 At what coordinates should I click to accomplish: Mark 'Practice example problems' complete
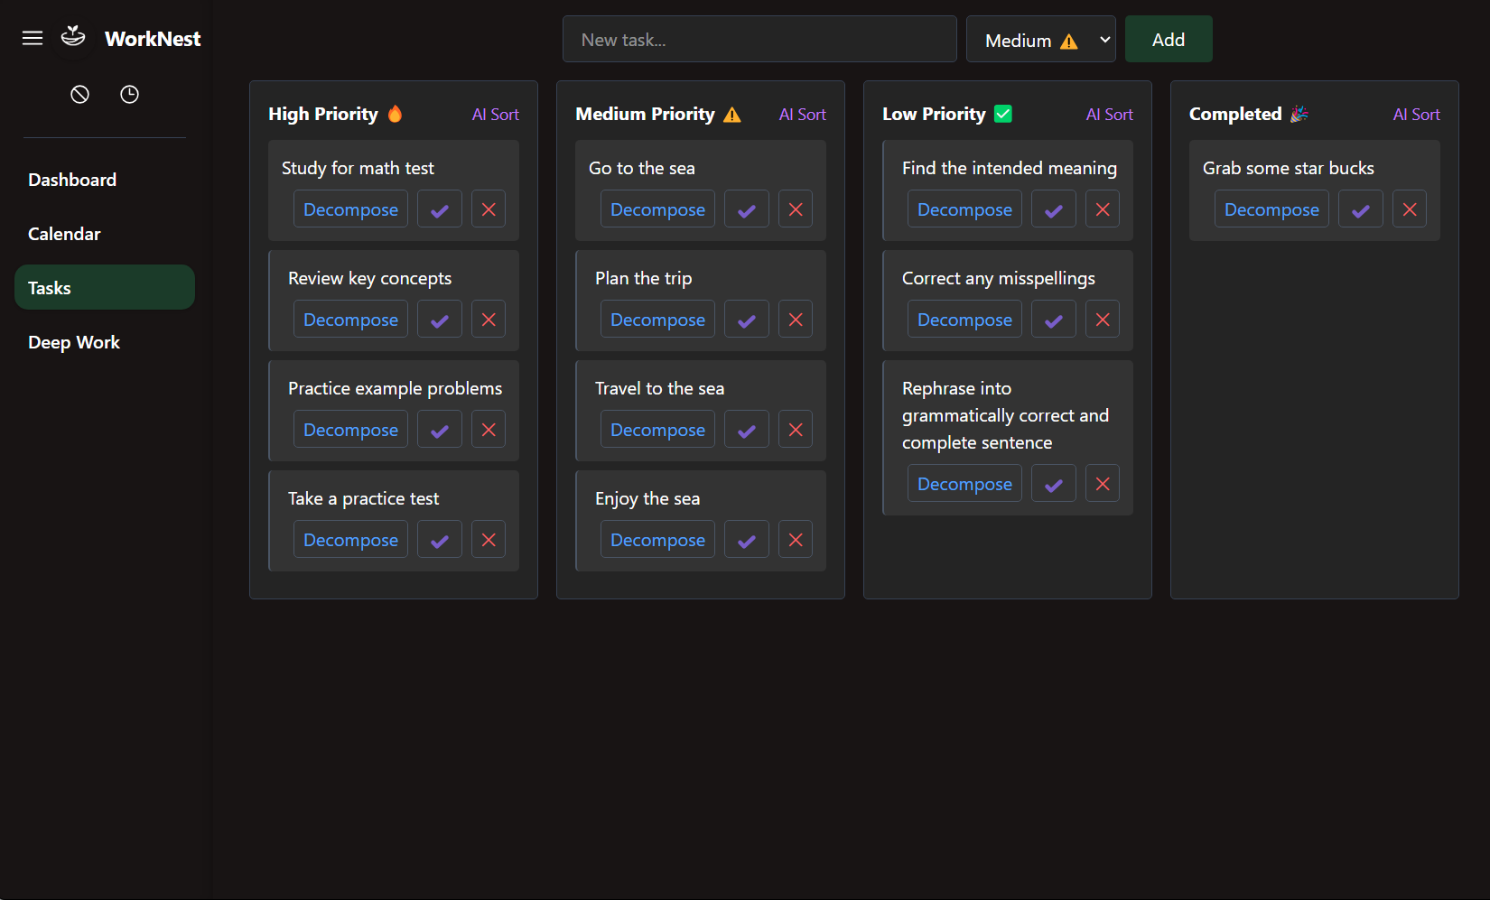(440, 430)
